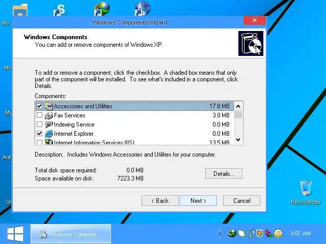This screenshot has width=326, height=244.
Task: Select the Accessories and Utilities row text
Action: point(83,106)
